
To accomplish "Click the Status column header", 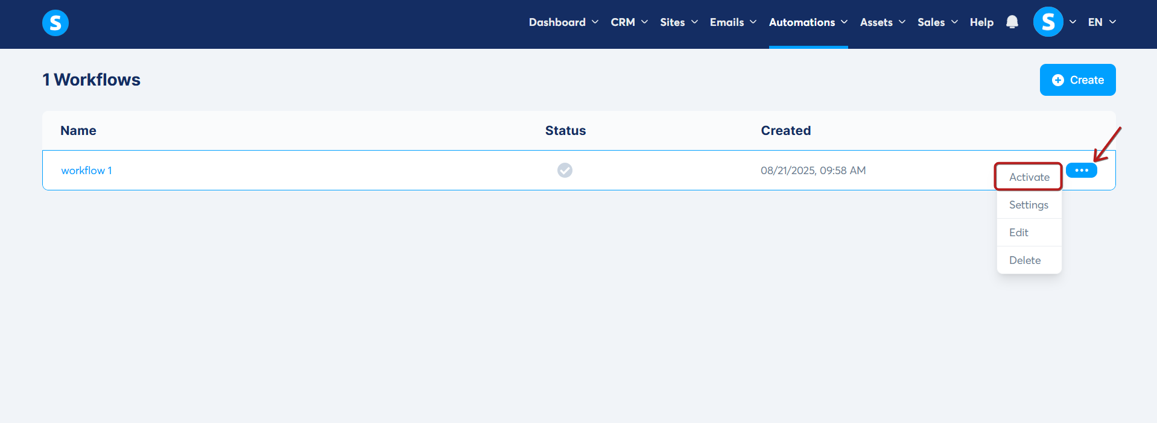I will pyautogui.click(x=565, y=131).
